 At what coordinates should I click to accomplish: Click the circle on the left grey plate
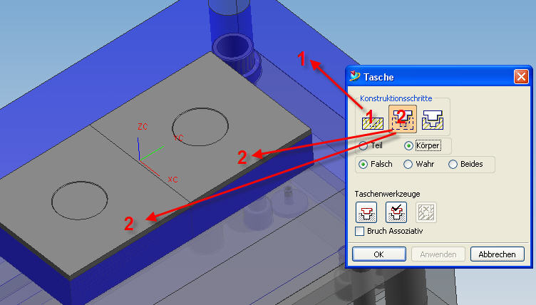tap(79, 200)
